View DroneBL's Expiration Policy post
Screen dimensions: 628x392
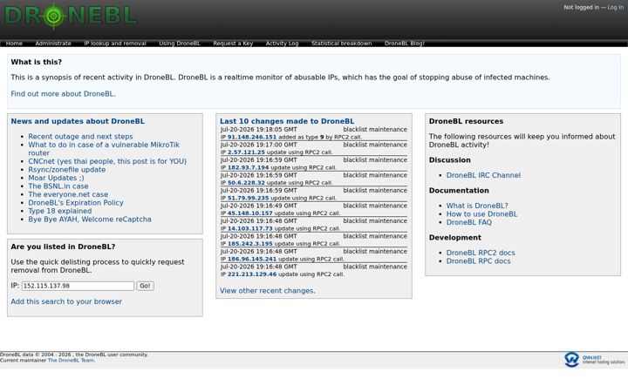[76, 203]
